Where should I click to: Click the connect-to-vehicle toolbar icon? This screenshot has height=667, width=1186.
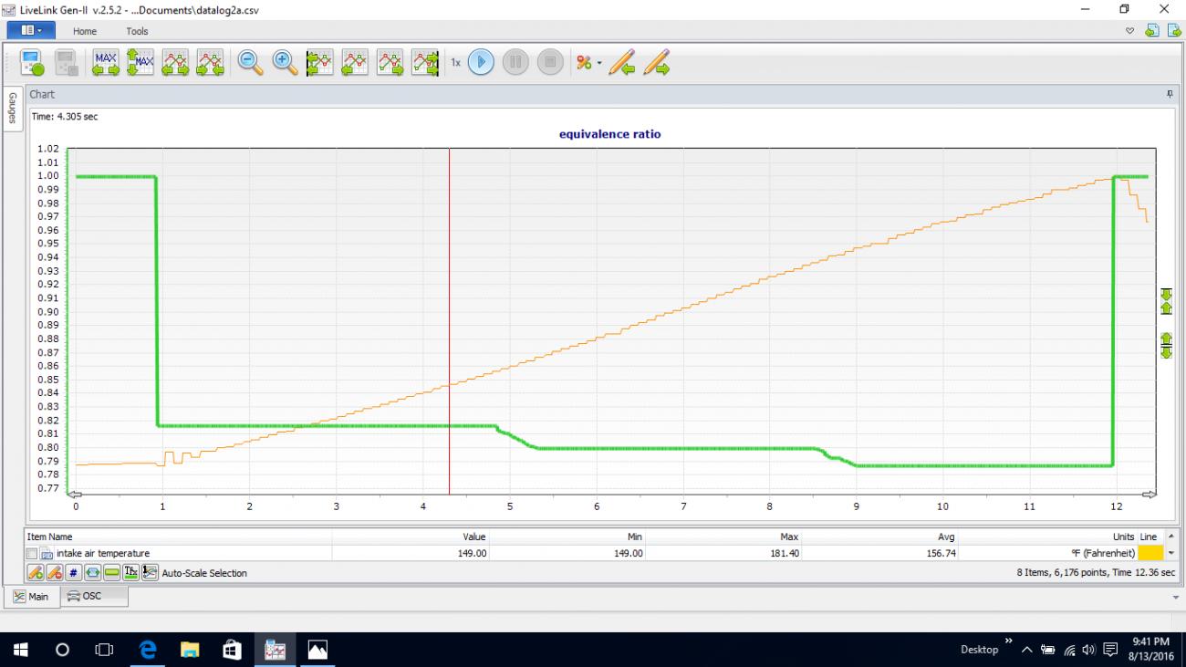pos(33,63)
